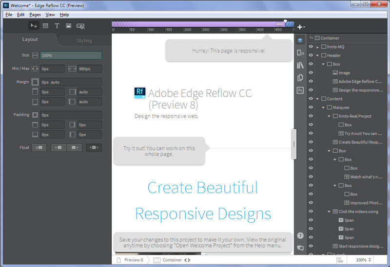The width and height of the screenshot is (390, 267).
Task: Open the Photoshop assets panel icon
Action: pyautogui.click(x=300, y=90)
